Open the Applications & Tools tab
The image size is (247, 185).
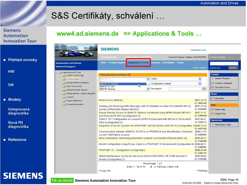138,63
